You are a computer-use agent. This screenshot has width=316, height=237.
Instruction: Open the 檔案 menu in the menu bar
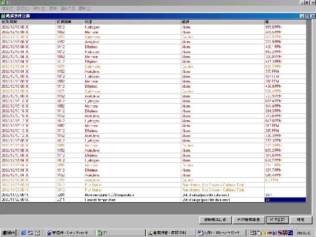[7, 8]
